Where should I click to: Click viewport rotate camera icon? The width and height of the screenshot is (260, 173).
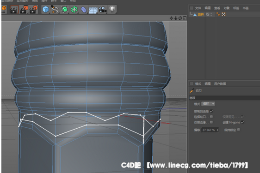(x=180, y=18)
